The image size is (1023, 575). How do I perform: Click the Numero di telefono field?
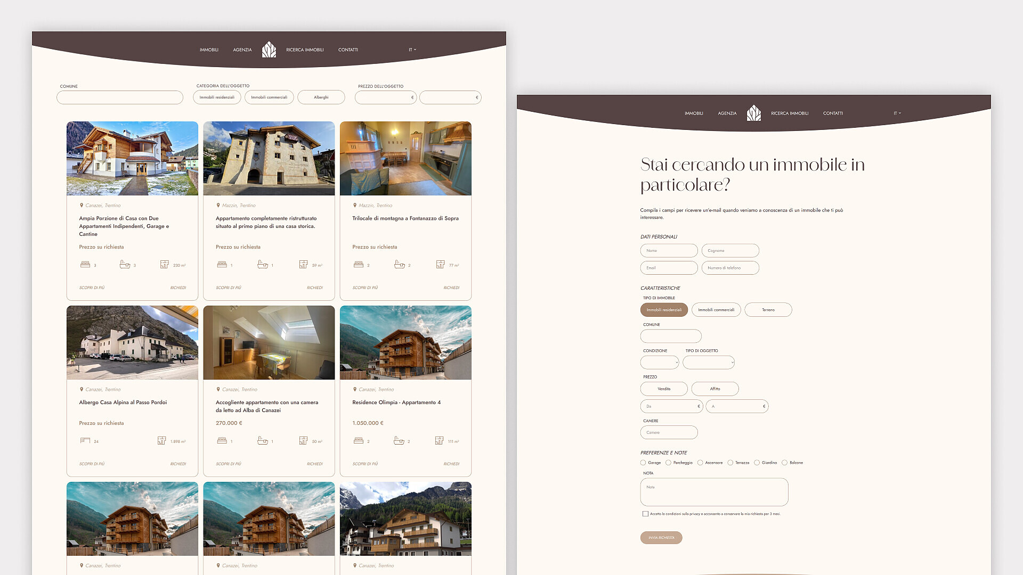[730, 268]
